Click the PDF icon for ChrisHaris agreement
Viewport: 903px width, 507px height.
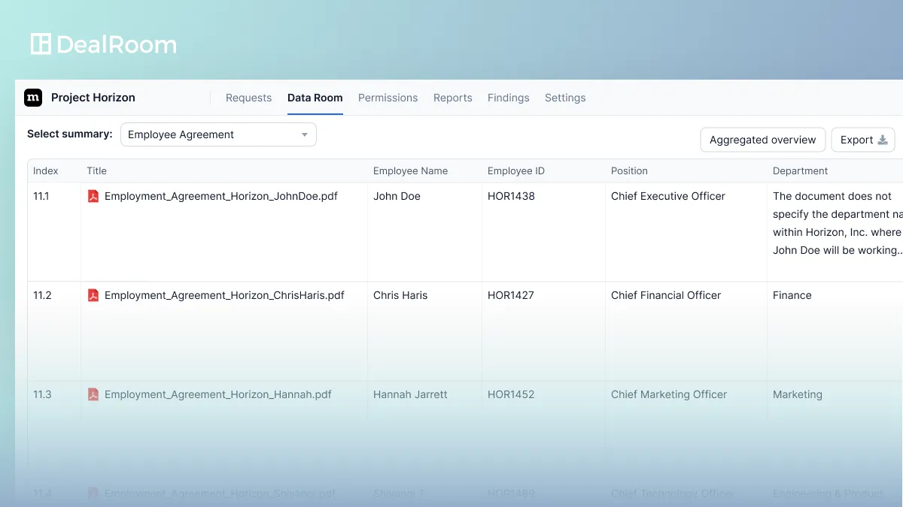93,295
